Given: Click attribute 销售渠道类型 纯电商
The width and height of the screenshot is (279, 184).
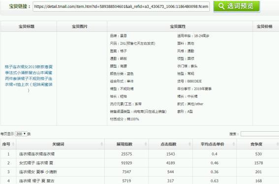Looking at the screenshot, I should point(138,112).
